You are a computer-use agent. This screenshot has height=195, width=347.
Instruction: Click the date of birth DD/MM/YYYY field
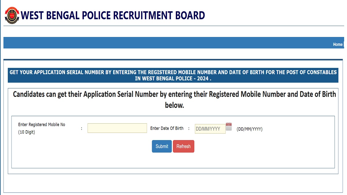[210, 128]
